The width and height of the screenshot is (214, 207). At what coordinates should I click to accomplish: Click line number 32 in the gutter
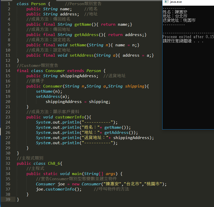click(x=8, y=163)
